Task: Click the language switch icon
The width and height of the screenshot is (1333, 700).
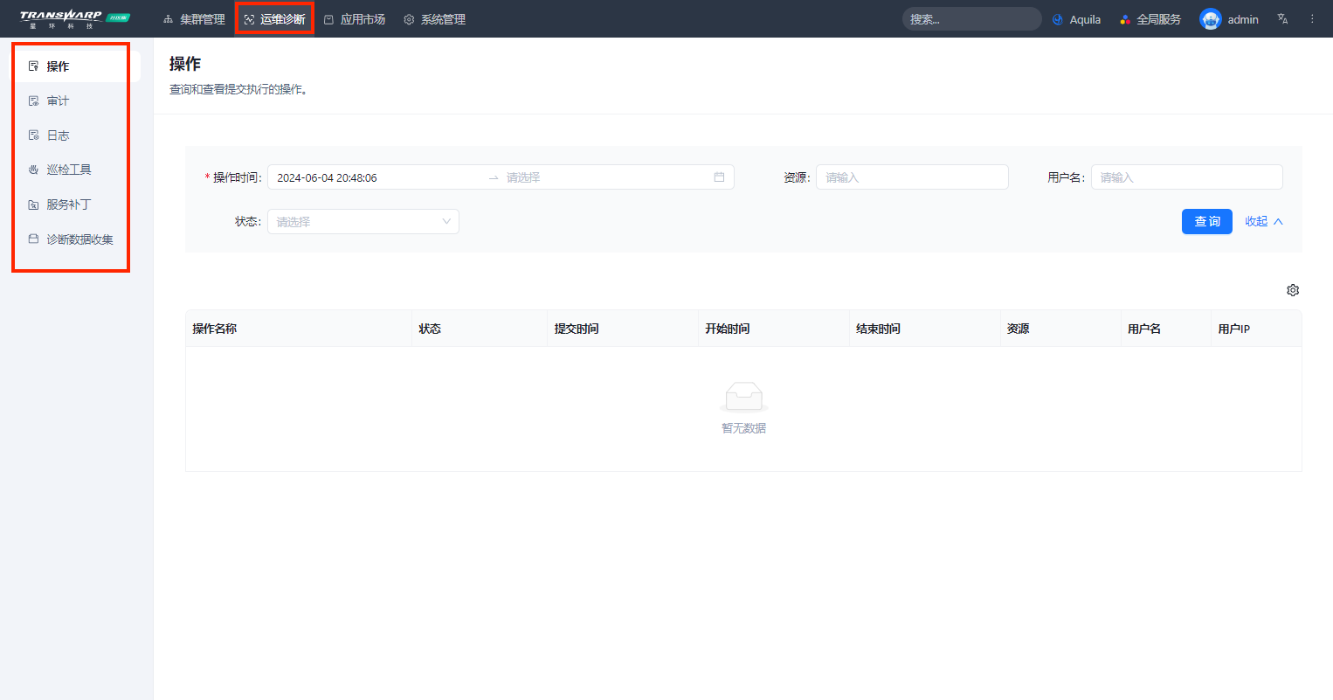Action: point(1282,19)
